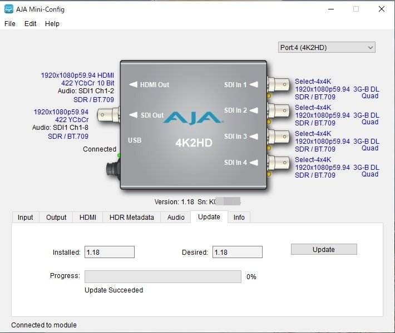Switch to the HDR Metadata tab
Image resolution: width=395 pixels, height=333 pixels.
132,218
